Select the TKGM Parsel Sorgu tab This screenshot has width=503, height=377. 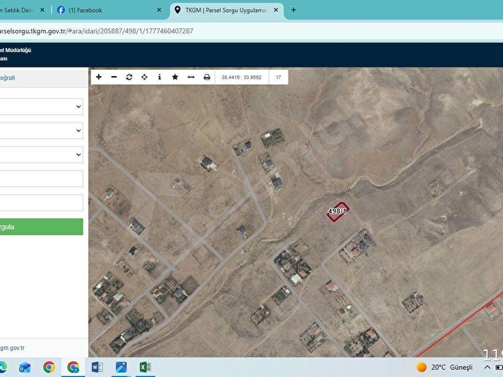click(226, 10)
